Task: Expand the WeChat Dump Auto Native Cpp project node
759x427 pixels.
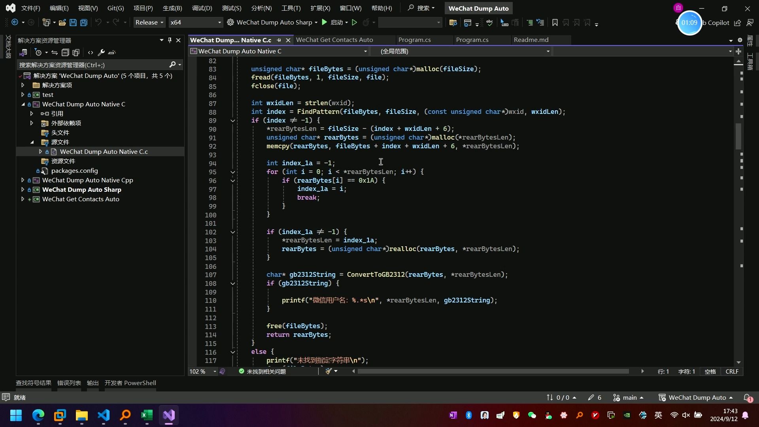Action: point(23,180)
